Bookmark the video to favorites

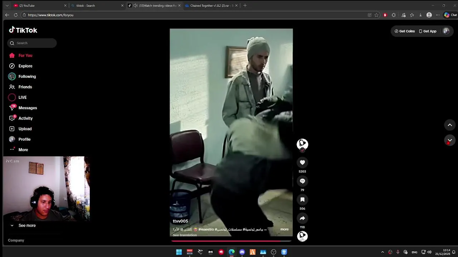[302, 200]
